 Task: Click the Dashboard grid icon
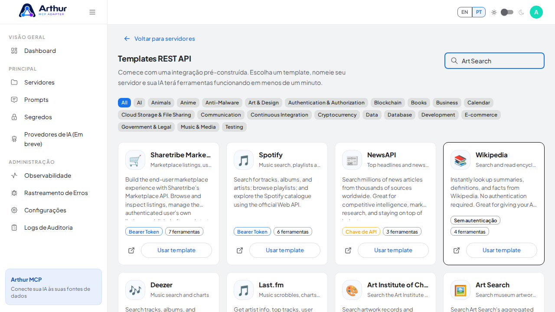tap(14, 51)
